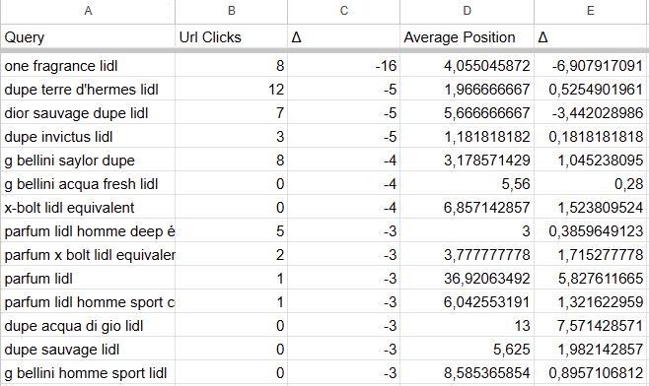Select column E header
The width and height of the screenshot is (649, 386).
point(591,11)
